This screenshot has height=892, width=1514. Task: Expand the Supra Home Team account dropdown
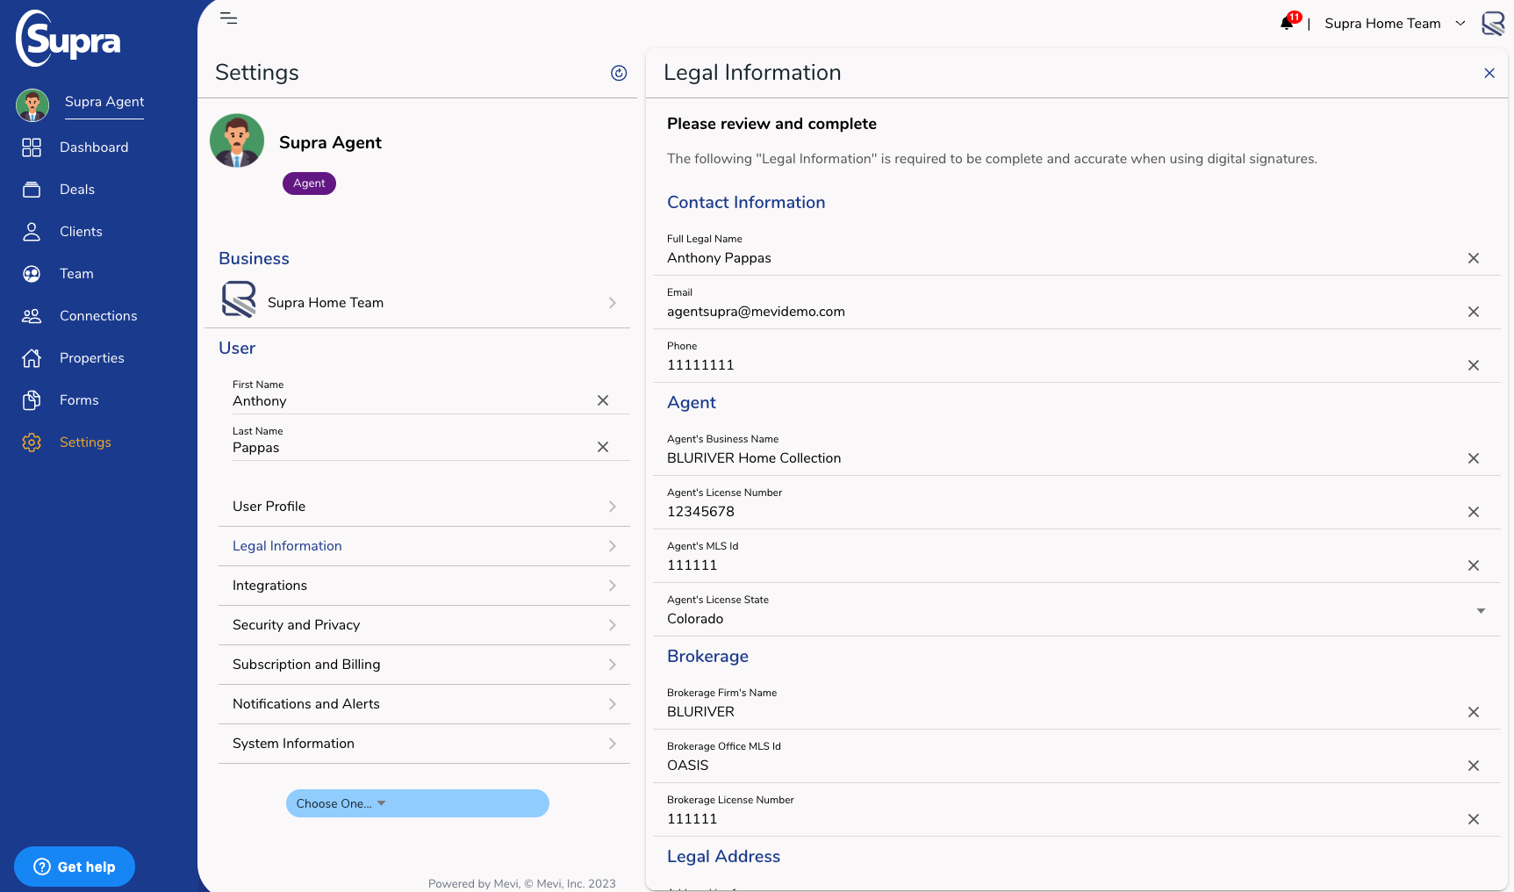point(1460,24)
